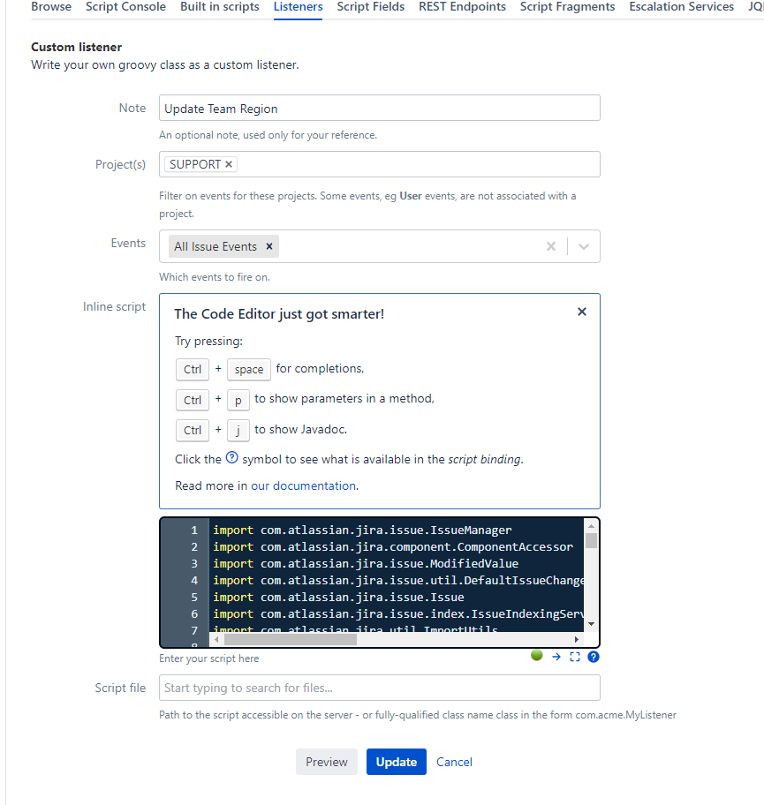Click the green script health indicator dot
The image size is (764, 805).
536,655
